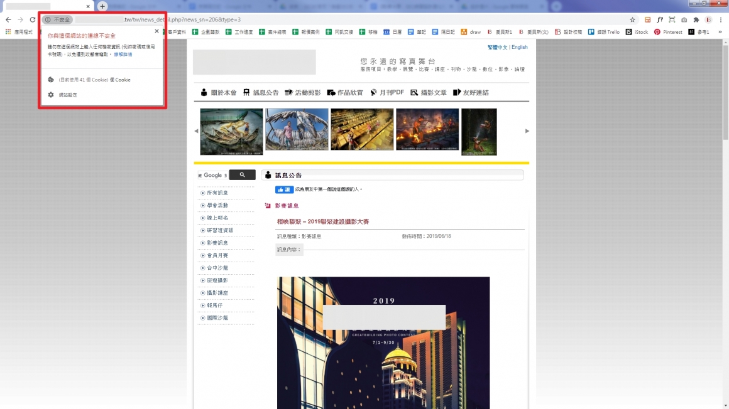Select 旅遊攝影 in the sidebar

pyautogui.click(x=217, y=280)
